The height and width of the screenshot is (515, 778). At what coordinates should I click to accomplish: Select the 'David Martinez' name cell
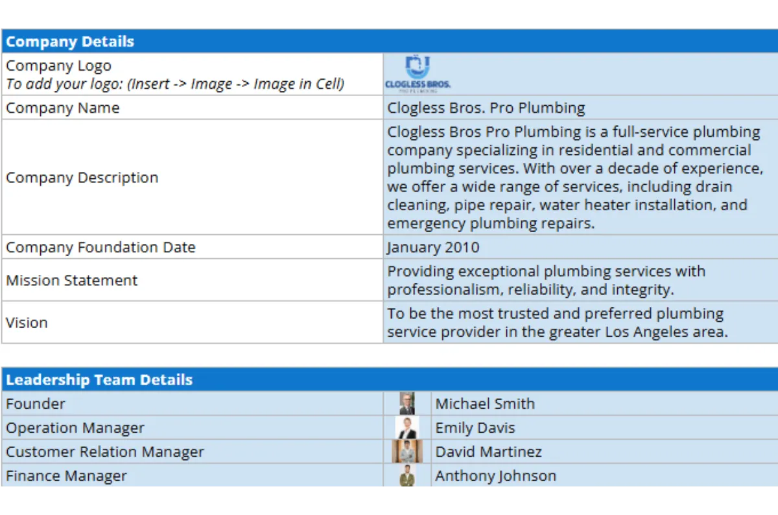click(x=603, y=451)
